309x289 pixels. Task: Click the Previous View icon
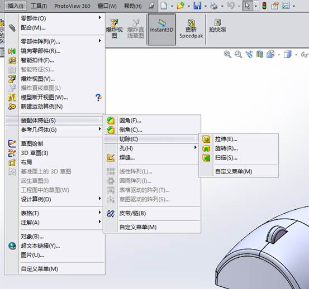point(249,54)
